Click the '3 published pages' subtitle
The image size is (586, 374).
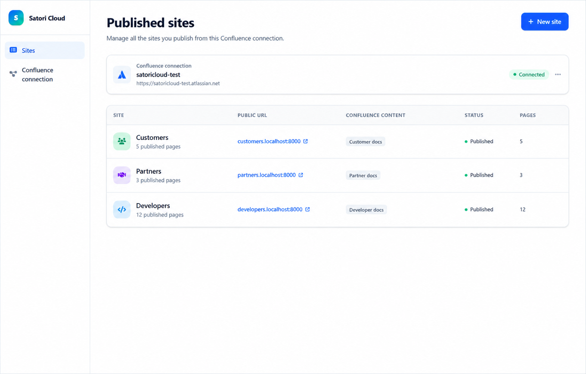tap(158, 180)
